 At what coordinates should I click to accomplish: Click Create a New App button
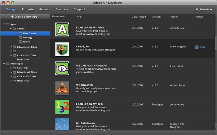point(25,17)
